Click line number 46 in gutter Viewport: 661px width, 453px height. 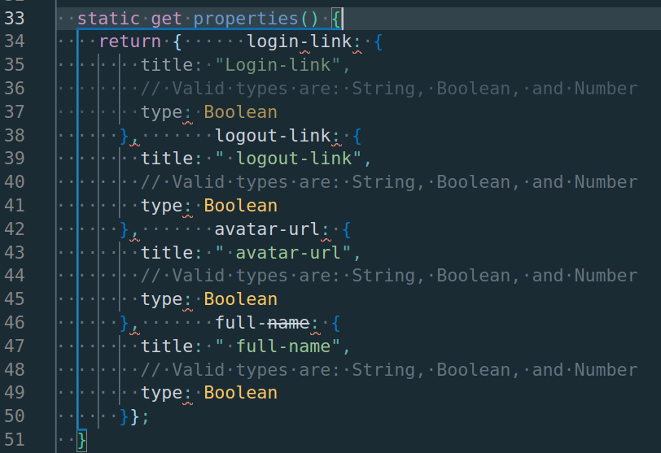point(15,323)
